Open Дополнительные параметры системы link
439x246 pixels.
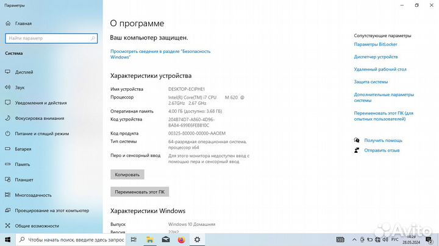pyautogui.click(x=384, y=97)
